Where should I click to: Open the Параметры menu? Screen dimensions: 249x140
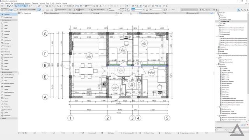pyautogui.click(x=35, y=3)
